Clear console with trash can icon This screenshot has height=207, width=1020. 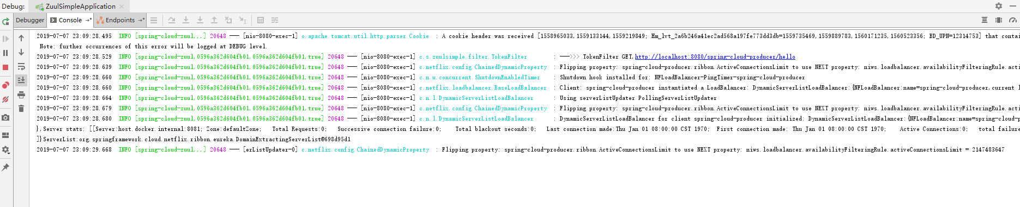(21, 109)
